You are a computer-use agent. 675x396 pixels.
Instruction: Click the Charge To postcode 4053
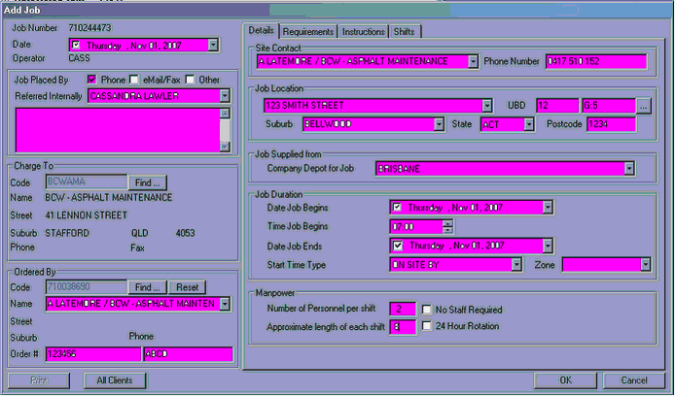[185, 233]
